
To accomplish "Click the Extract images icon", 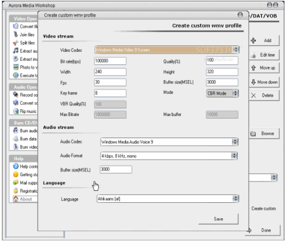I will (15, 59).
